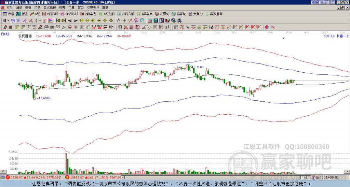Open the T四方形 tool

pyautogui.click(x=107, y=14)
